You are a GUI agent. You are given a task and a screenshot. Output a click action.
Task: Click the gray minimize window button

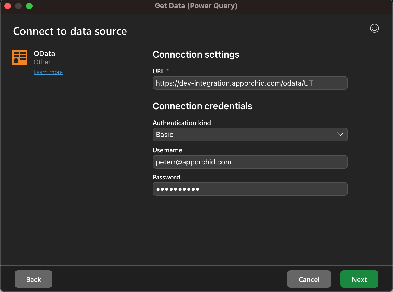click(x=18, y=6)
